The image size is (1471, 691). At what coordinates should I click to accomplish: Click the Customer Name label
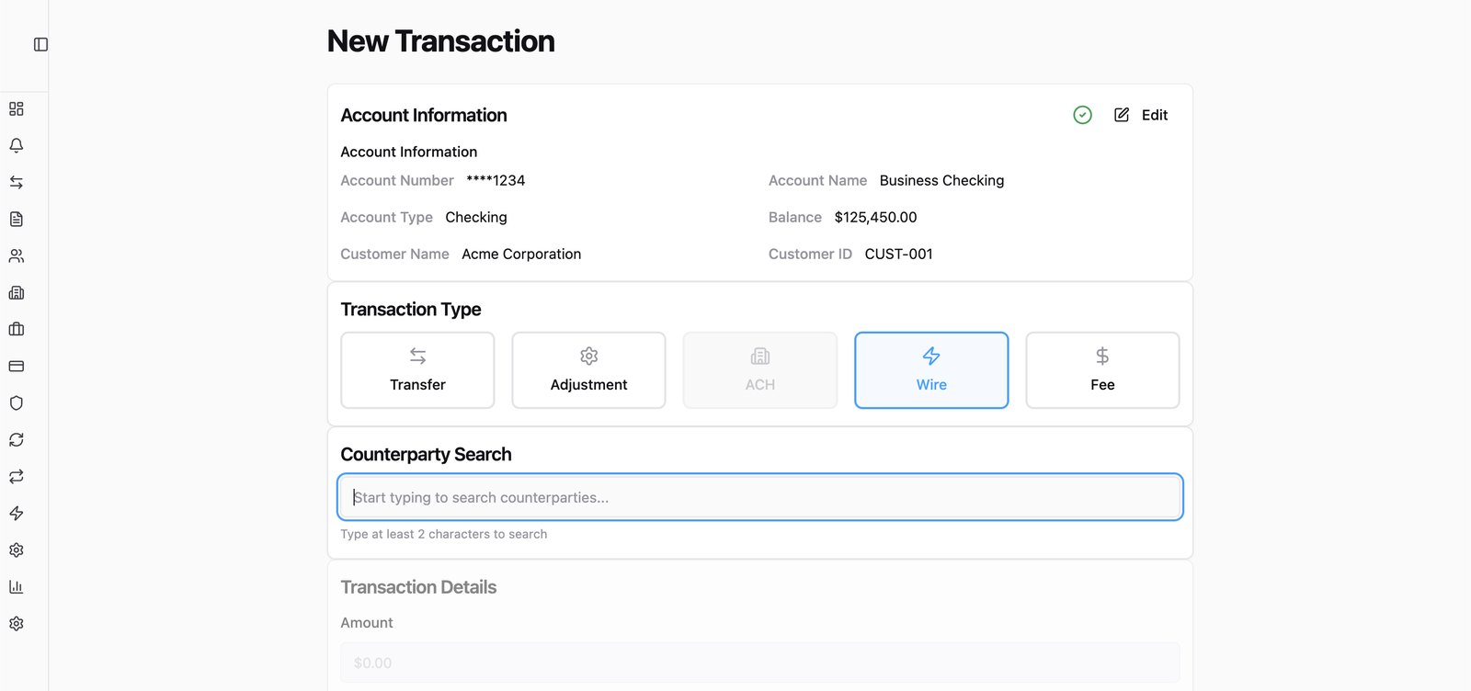[x=394, y=254]
